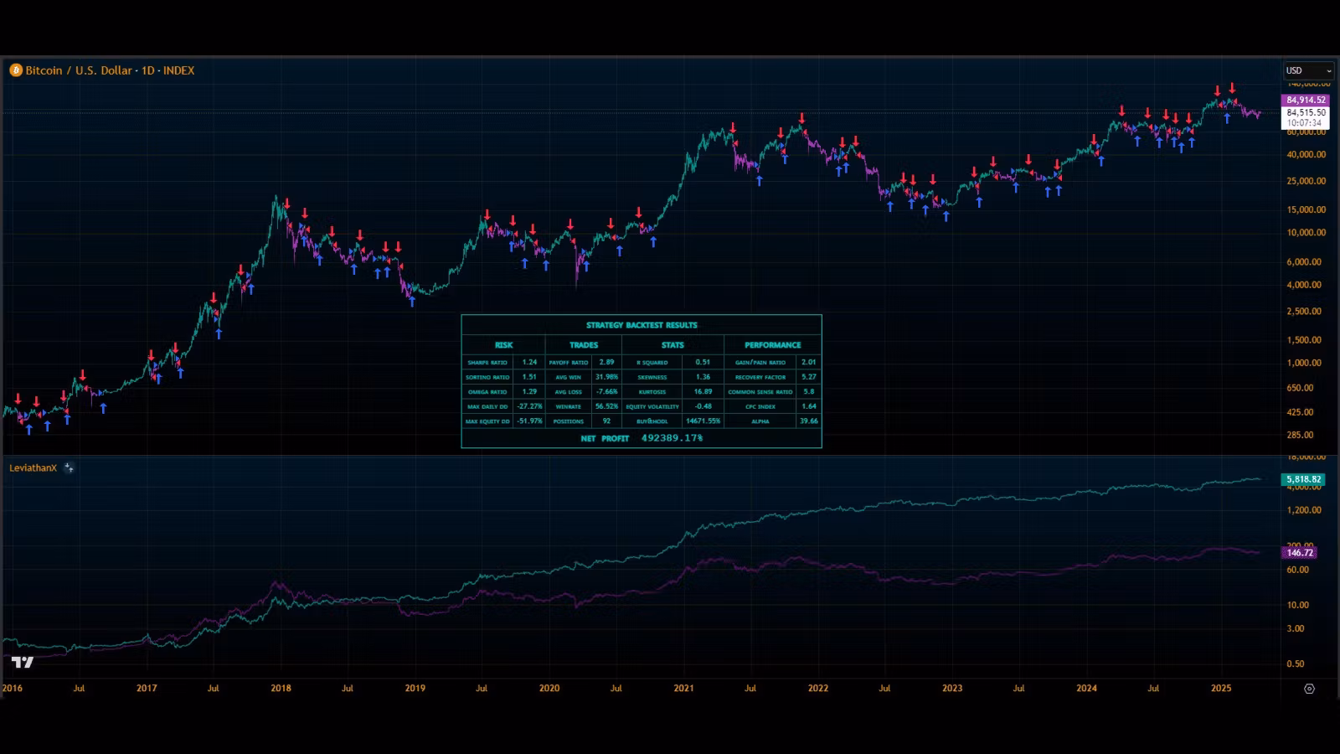The width and height of the screenshot is (1340, 754).
Task: Open the USD currency dropdown
Action: (x=1306, y=70)
